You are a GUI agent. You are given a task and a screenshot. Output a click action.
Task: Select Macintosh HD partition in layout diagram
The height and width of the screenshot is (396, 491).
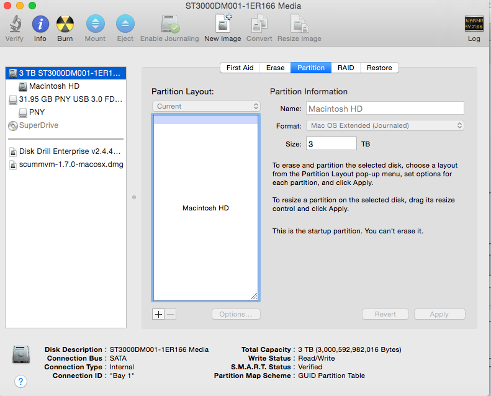(x=205, y=208)
